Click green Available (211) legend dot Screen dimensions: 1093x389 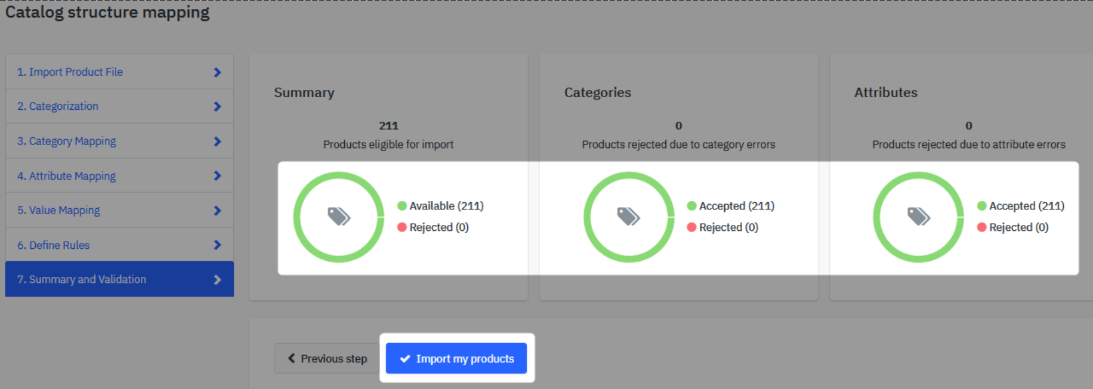[x=402, y=206]
